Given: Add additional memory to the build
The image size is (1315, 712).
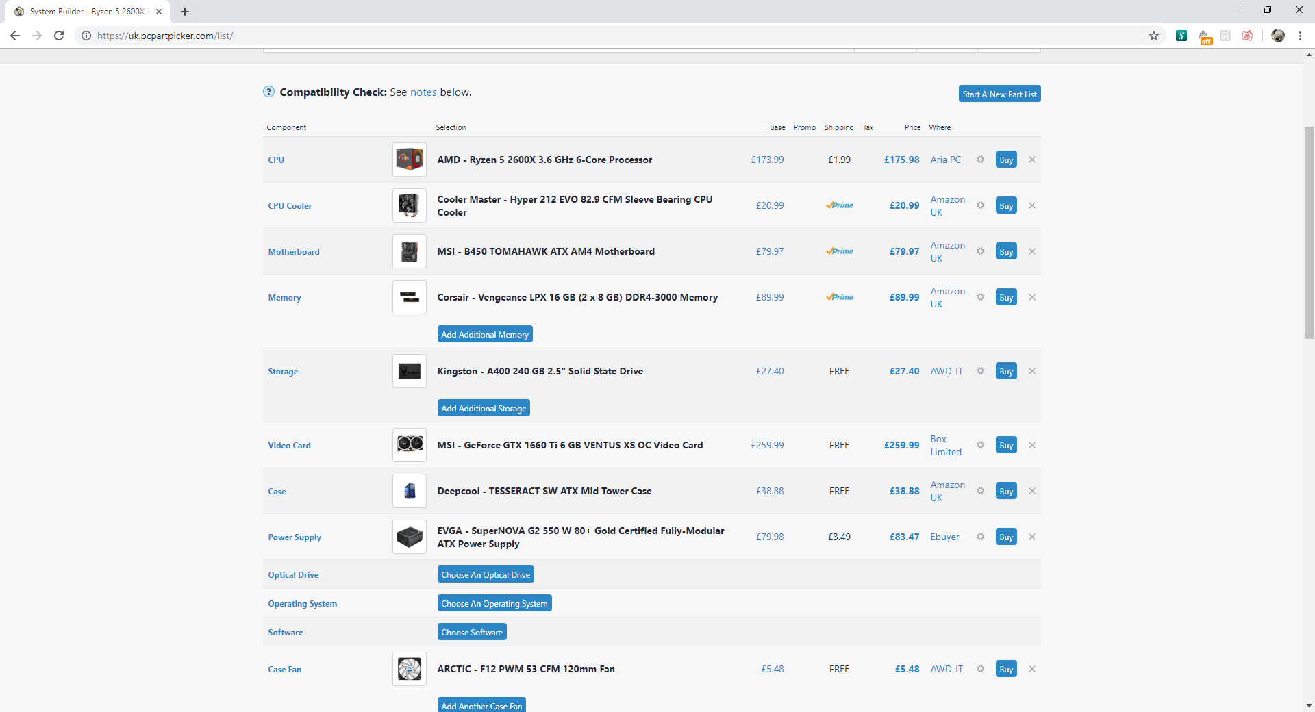Looking at the screenshot, I should point(485,334).
